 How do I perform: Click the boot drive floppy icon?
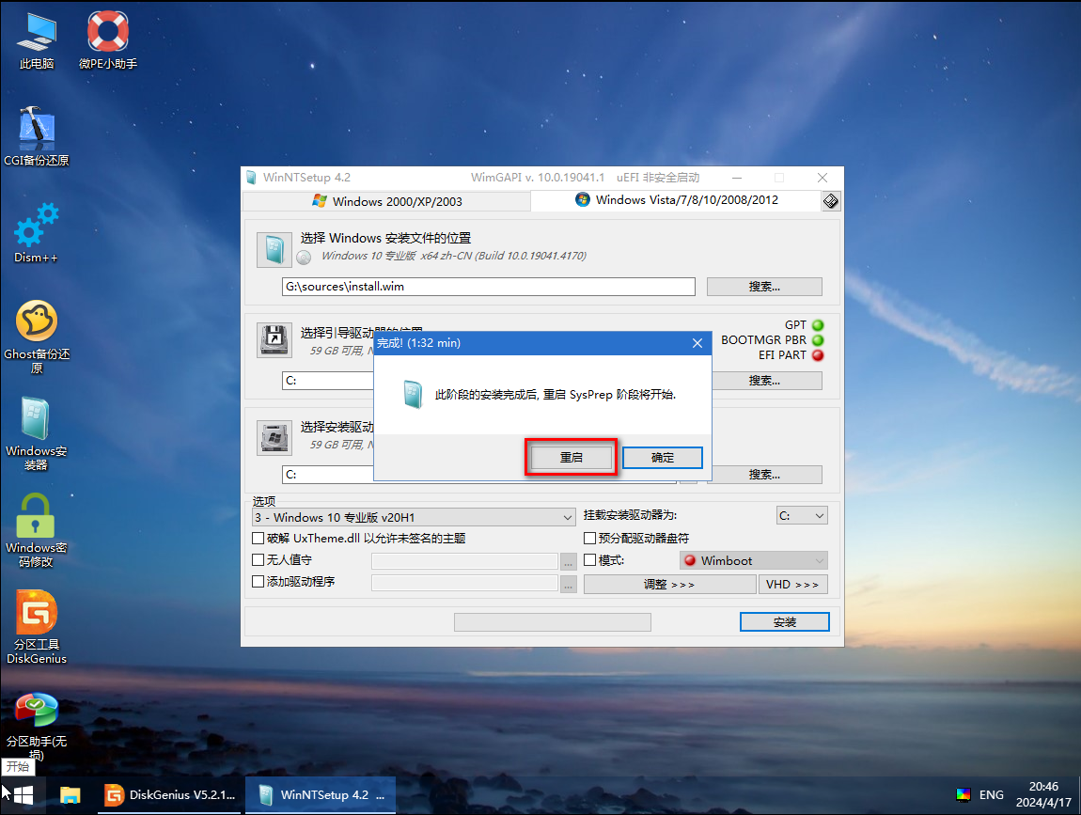[274, 340]
